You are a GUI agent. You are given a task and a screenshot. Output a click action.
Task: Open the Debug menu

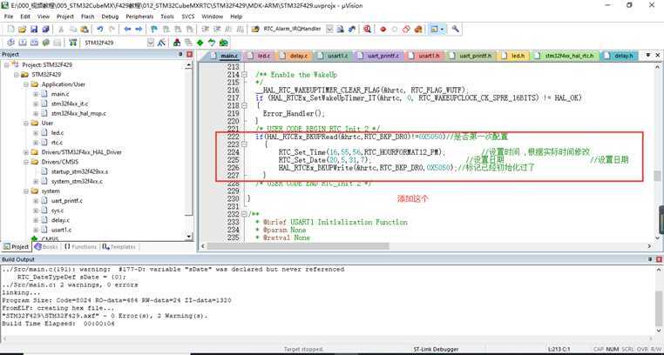pos(110,17)
